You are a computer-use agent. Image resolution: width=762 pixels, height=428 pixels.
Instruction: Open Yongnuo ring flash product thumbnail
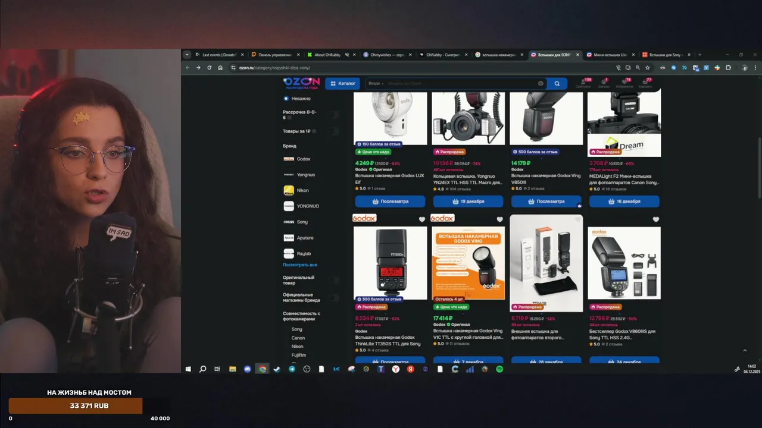(x=468, y=118)
